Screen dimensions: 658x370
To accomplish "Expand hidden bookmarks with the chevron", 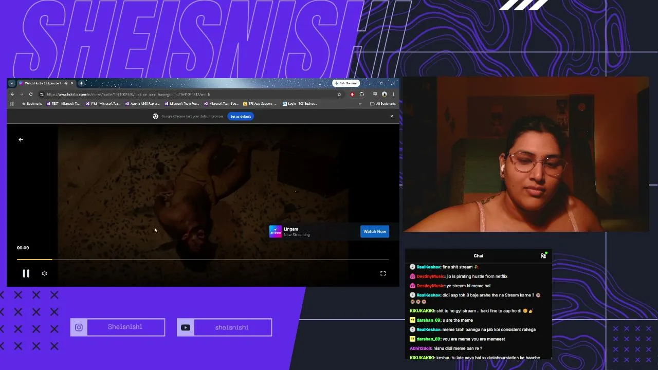I will [x=360, y=104].
